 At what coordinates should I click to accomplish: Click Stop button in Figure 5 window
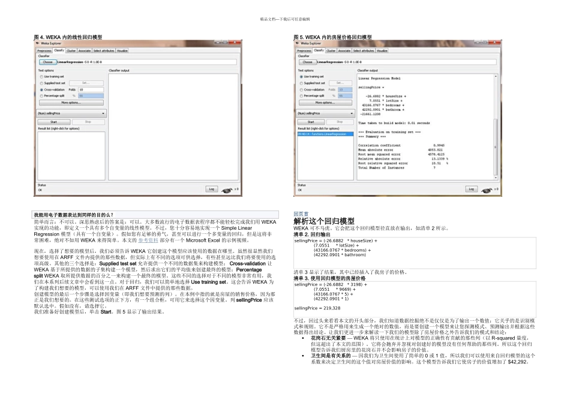click(340, 122)
